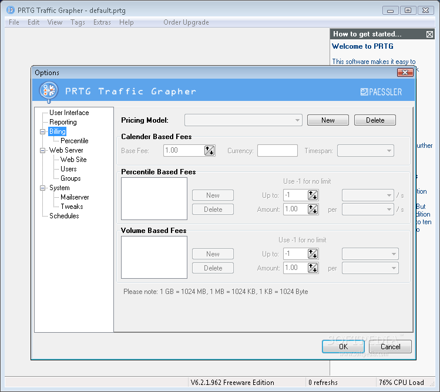This screenshot has height=392, width=440.
Task: Click the Currency input field
Action: coord(277,151)
